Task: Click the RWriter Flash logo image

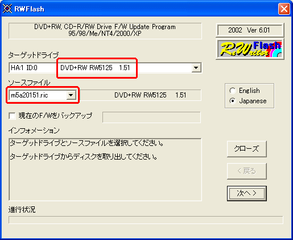Action: coord(250,49)
